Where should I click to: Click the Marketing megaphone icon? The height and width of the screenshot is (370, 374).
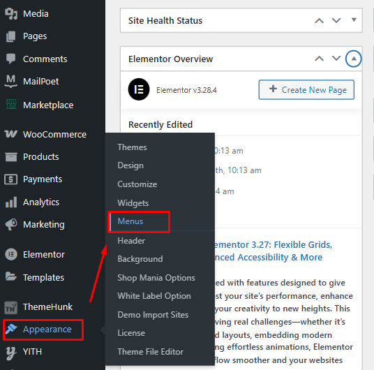11,224
